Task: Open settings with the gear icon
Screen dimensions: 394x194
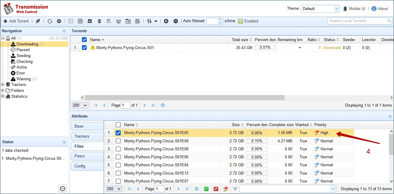Action: tap(59, 21)
